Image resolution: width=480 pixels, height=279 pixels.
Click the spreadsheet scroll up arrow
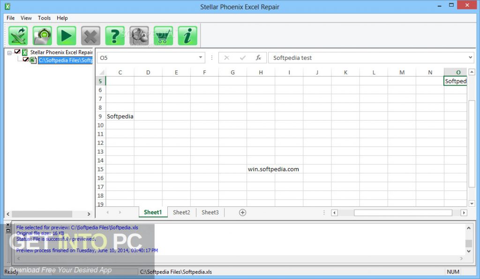coord(472,73)
